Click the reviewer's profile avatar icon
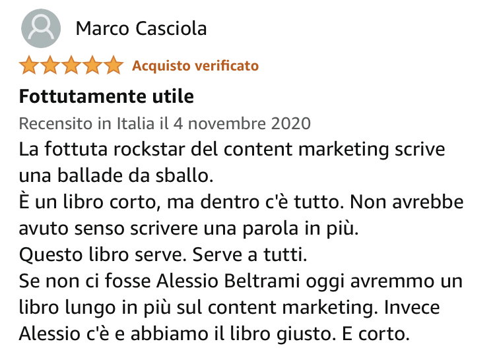495x352 pixels. (x=41, y=29)
